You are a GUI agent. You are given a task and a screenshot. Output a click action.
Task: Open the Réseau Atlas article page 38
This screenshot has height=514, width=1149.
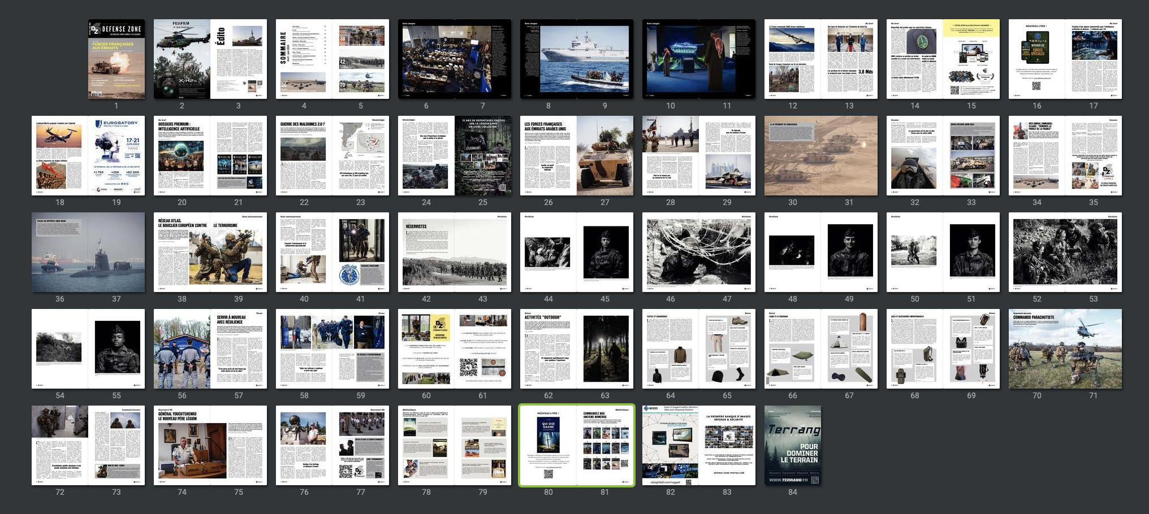182,252
